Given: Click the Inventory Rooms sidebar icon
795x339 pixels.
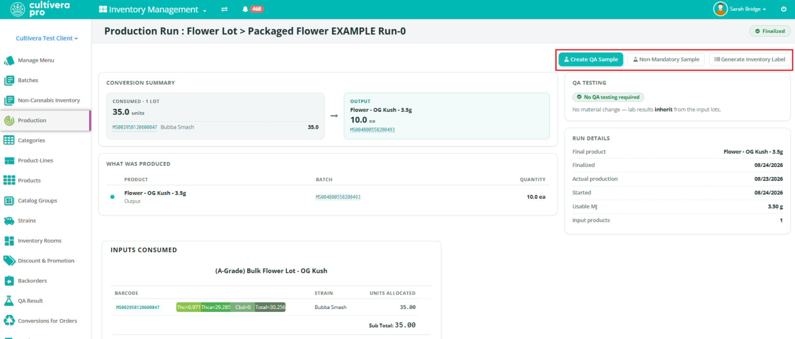Looking at the screenshot, I should pyautogui.click(x=9, y=241).
